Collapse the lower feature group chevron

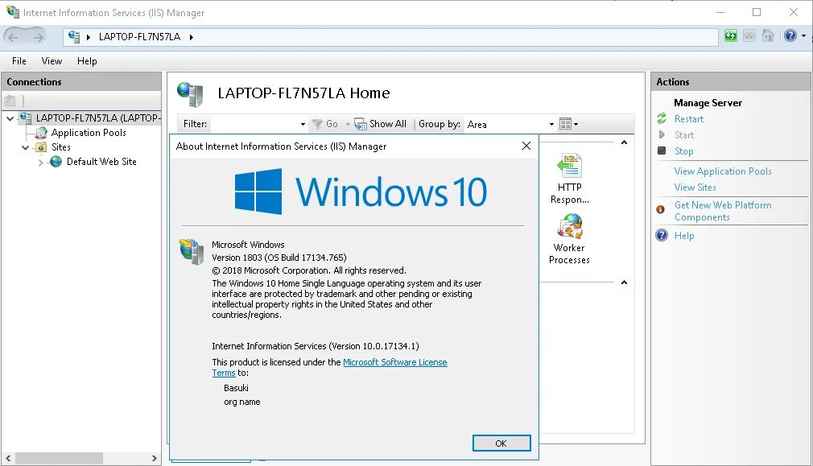[x=625, y=282]
